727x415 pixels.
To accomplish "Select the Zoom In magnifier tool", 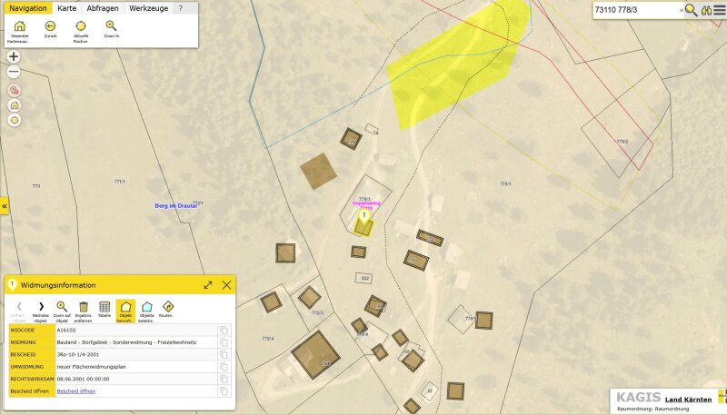I will (x=111, y=26).
